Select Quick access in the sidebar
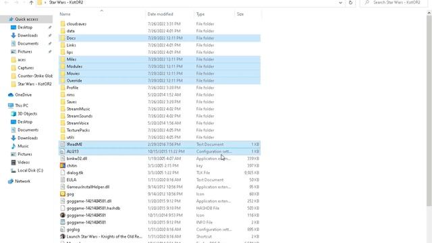The image size is (432, 243). 26,19
